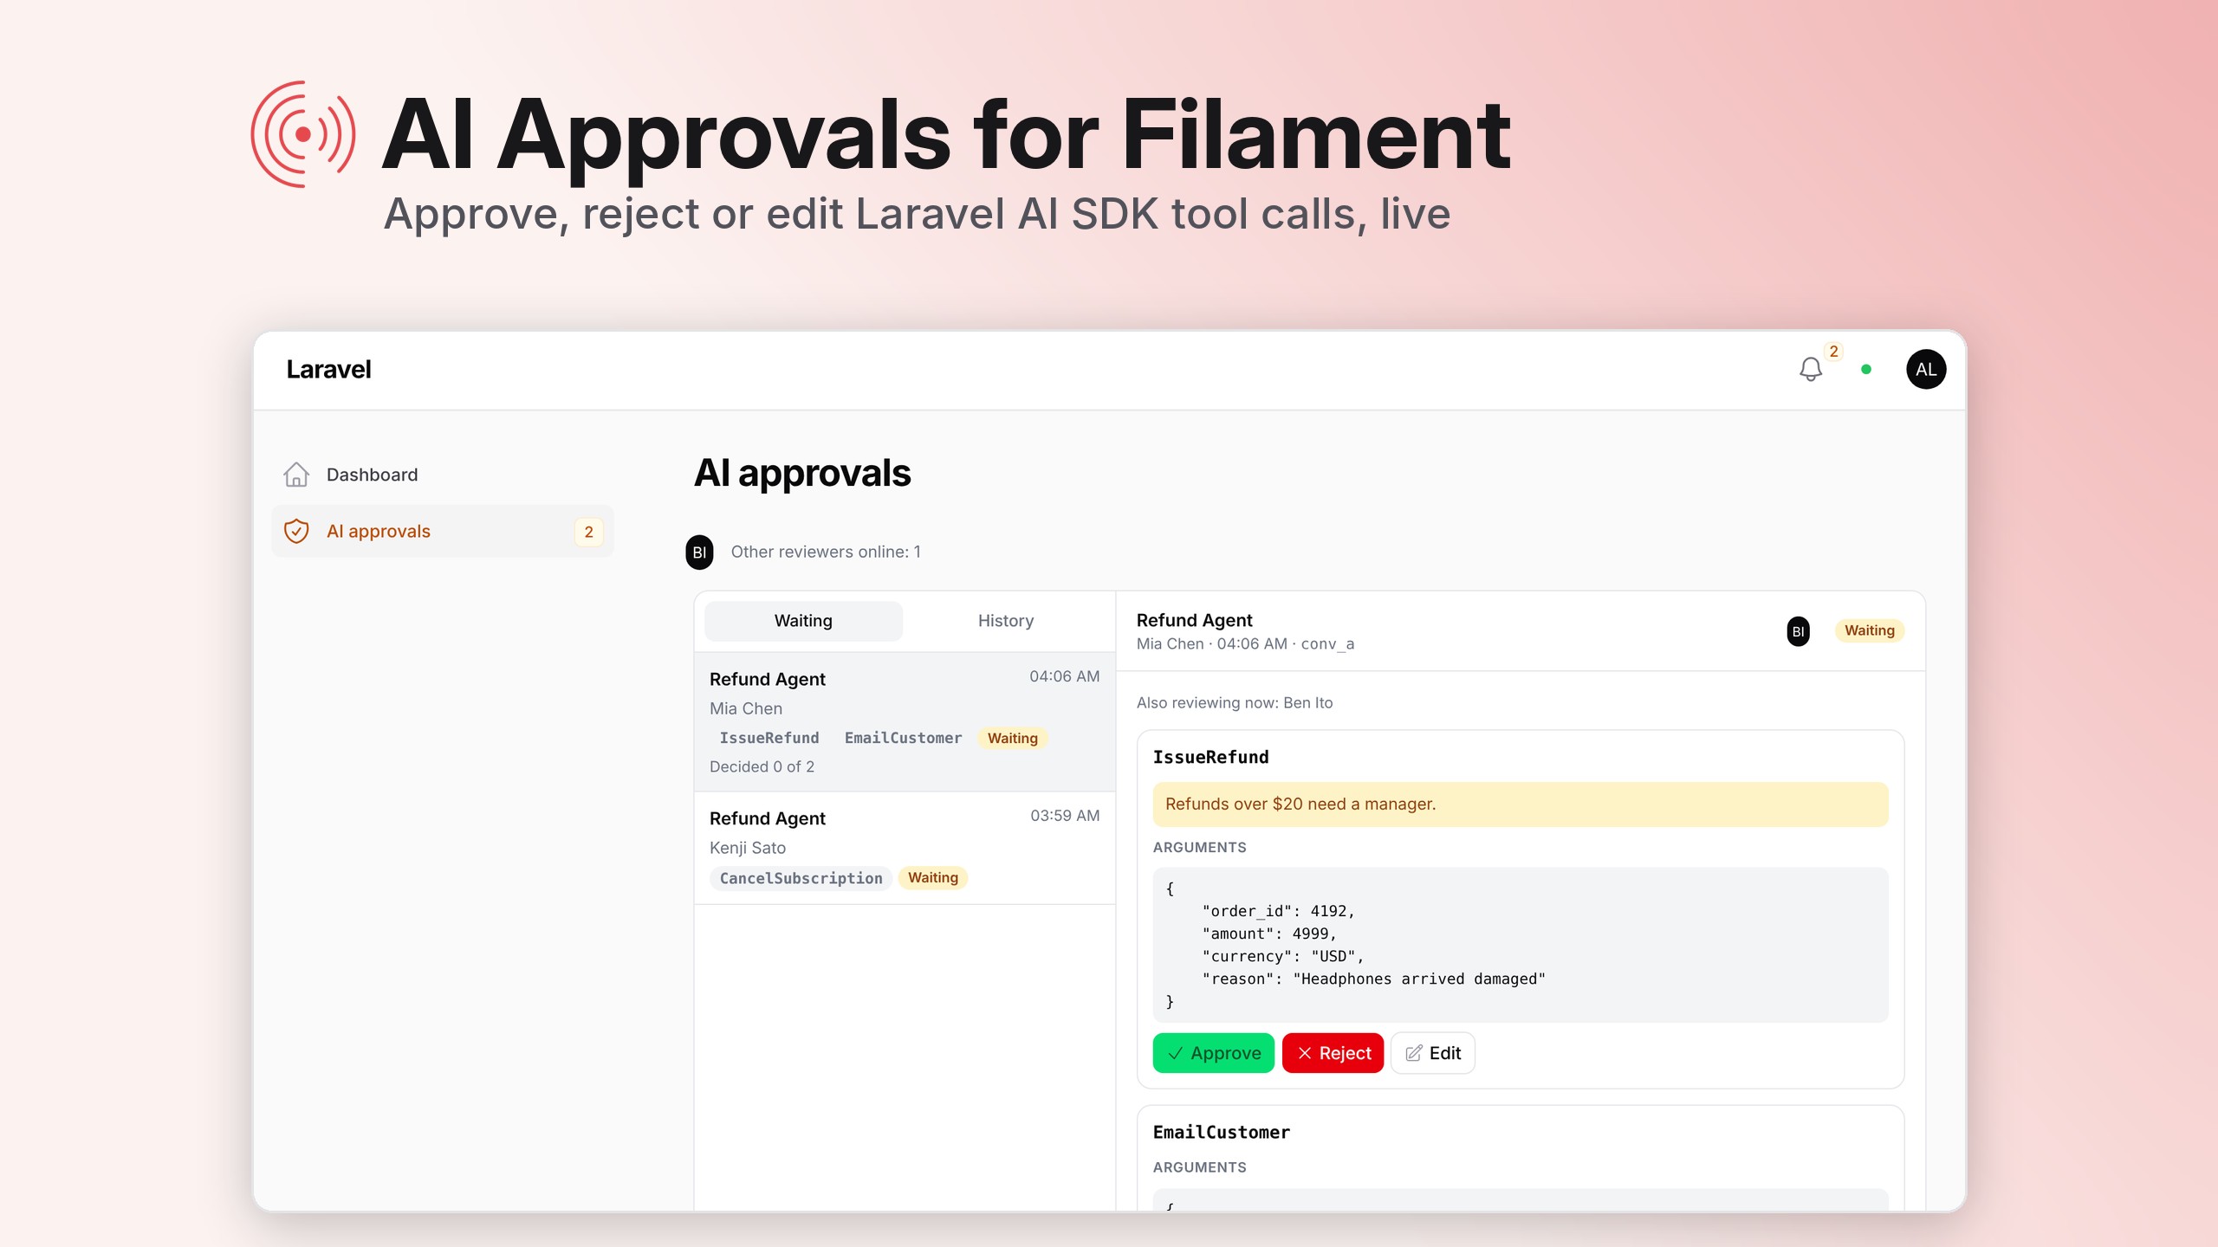Click the CancelSubscription tag
2218x1247 pixels.
point(801,878)
